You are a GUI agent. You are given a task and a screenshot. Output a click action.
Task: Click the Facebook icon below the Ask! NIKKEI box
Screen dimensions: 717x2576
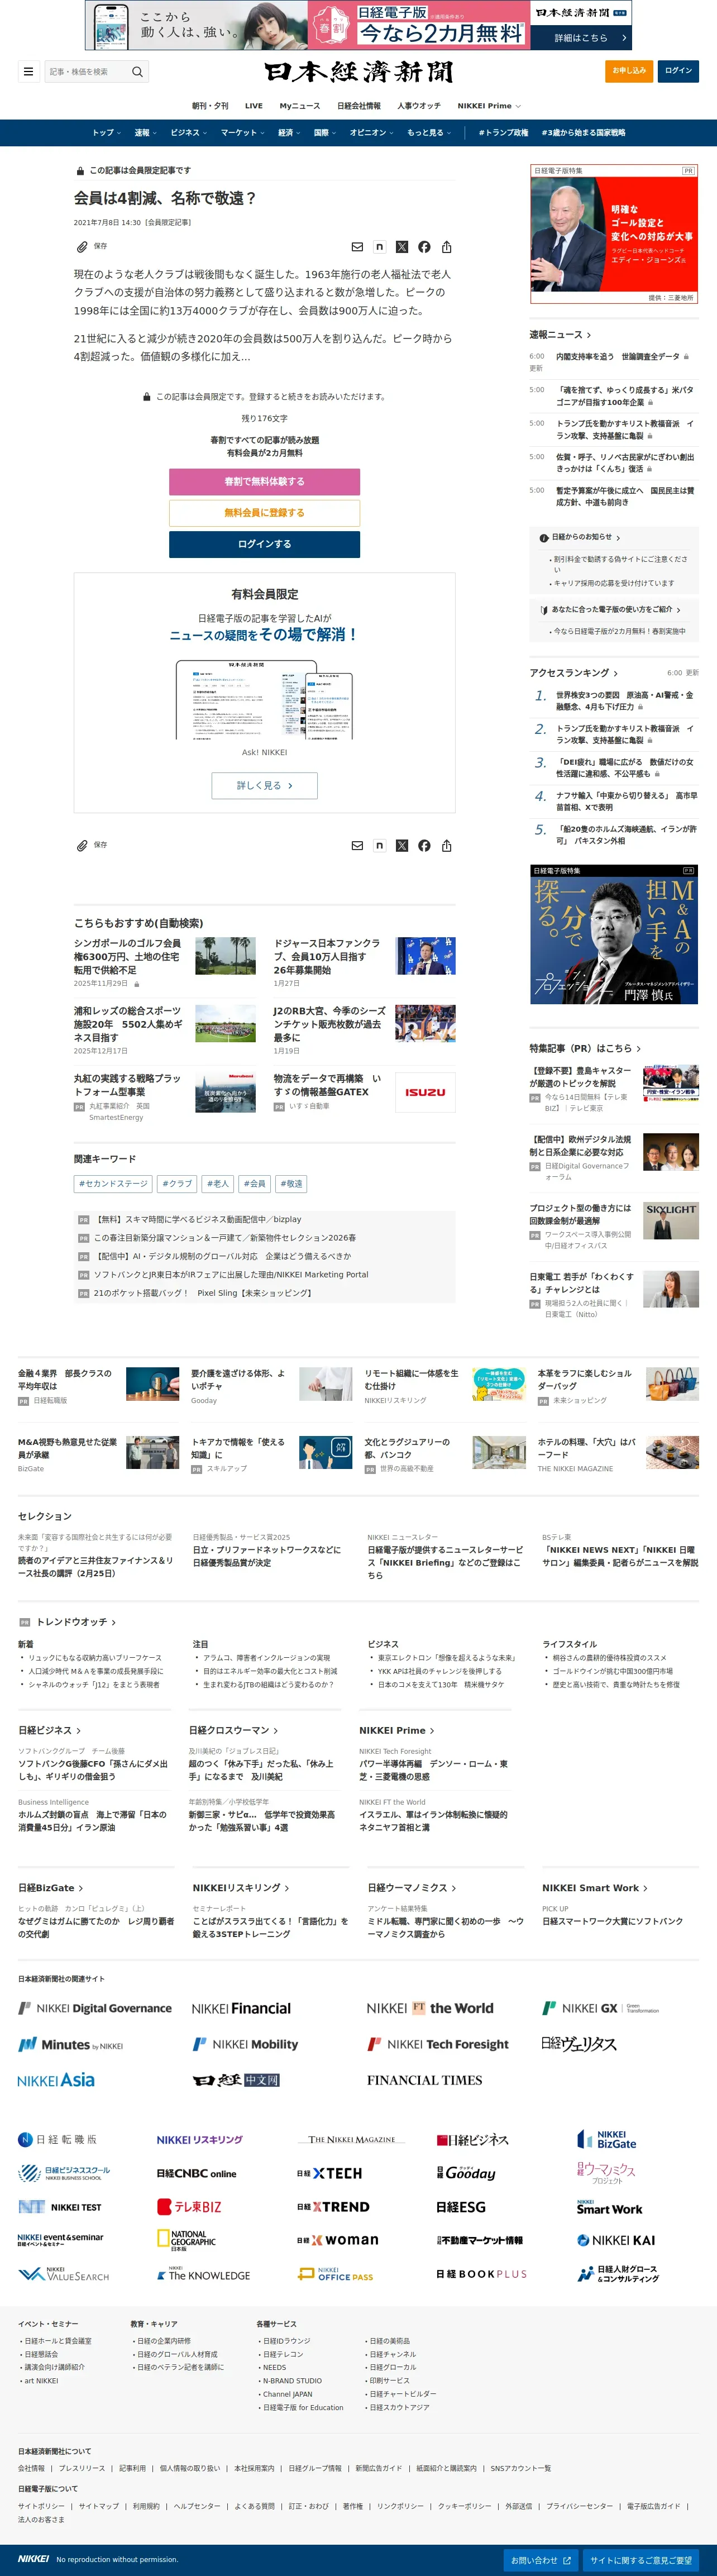pos(424,845)
